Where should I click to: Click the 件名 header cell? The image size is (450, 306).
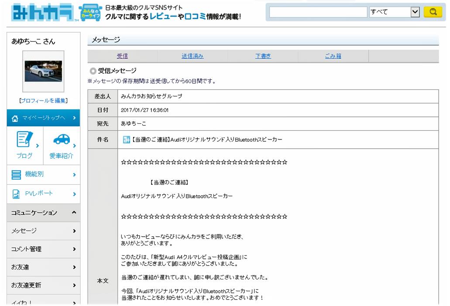tap(103, 139)
